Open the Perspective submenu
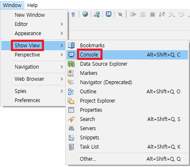The width and height of the screenshot is (190, 167). pyautogui.click(x=33, y=55)
